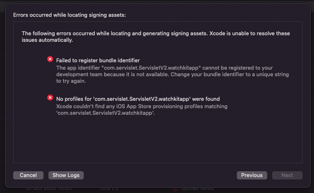The width and height of the screenshot is (314, 193).
Task: Click the greyed-out Next button
Action: [287, 175]
